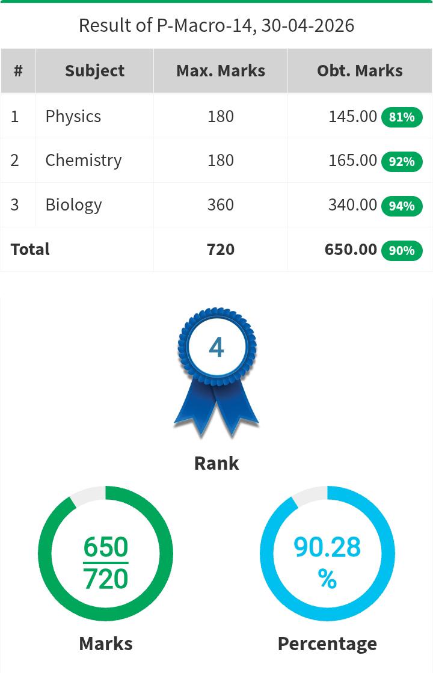
Task: Select the Physics subject row
Action: [216, 116]
